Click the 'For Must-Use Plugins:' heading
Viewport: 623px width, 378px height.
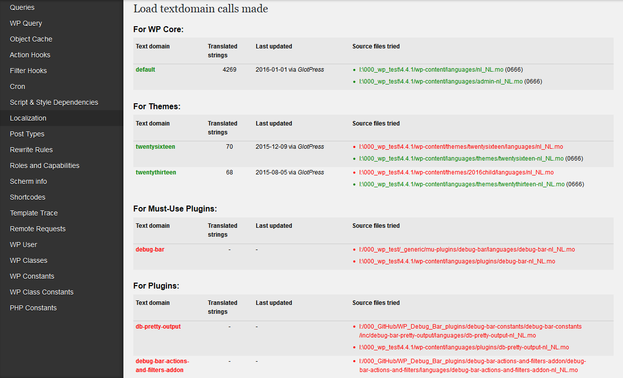coord(175,209)
